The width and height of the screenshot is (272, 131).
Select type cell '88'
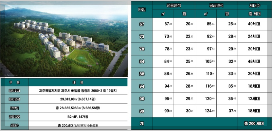(x=142, y=74)
